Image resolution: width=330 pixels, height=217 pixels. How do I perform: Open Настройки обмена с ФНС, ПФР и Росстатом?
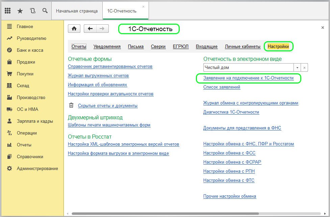(249, 144)
